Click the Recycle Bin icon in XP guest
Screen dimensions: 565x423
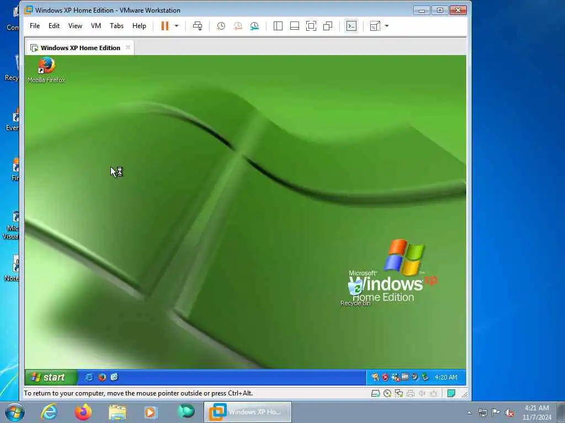(355, 293)
